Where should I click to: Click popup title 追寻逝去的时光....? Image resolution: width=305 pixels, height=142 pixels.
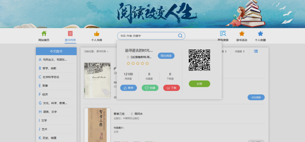(x=139, y=51)
